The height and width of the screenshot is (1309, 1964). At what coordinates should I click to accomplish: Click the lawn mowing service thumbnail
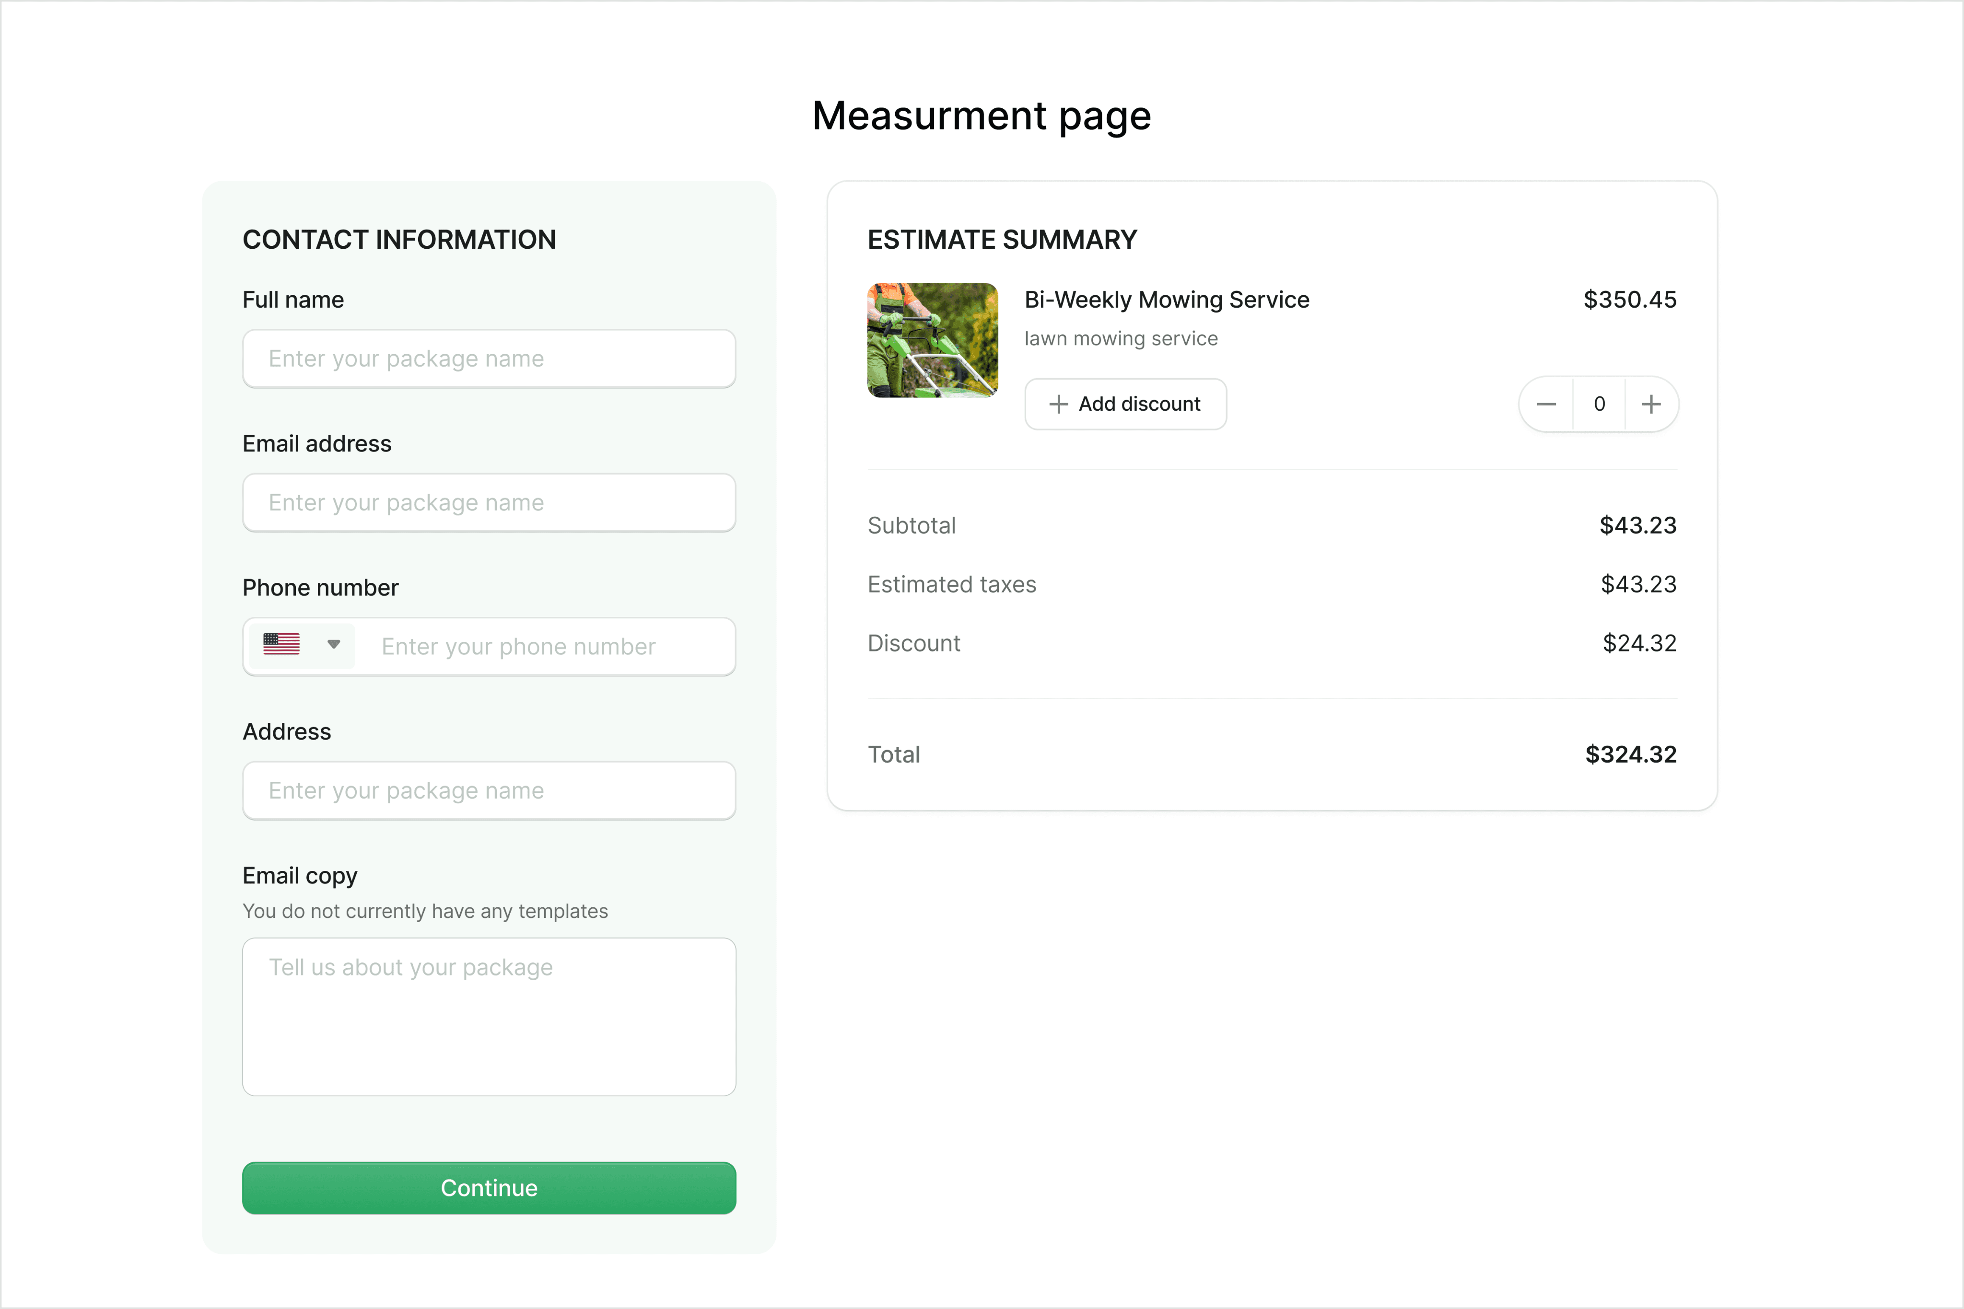[x=932, y=340]
